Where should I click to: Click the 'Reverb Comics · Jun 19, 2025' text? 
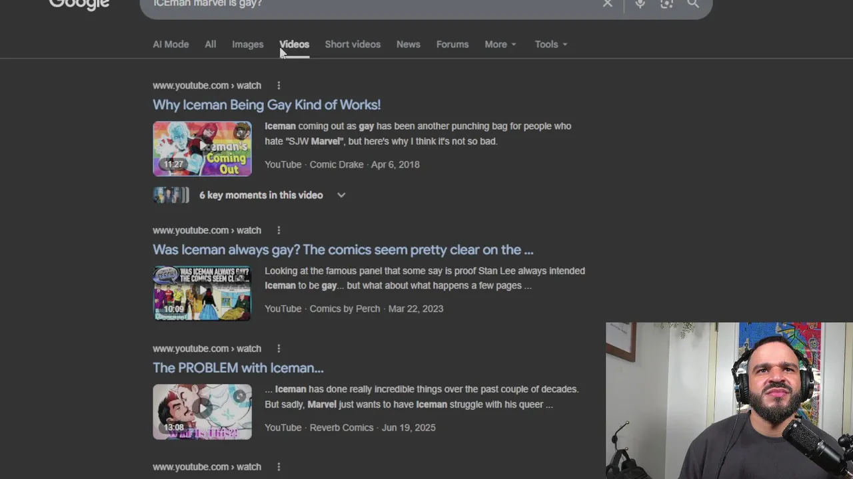click(373, 428)
